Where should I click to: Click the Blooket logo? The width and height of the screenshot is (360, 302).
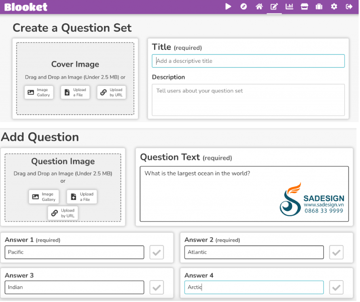point(26,7)
